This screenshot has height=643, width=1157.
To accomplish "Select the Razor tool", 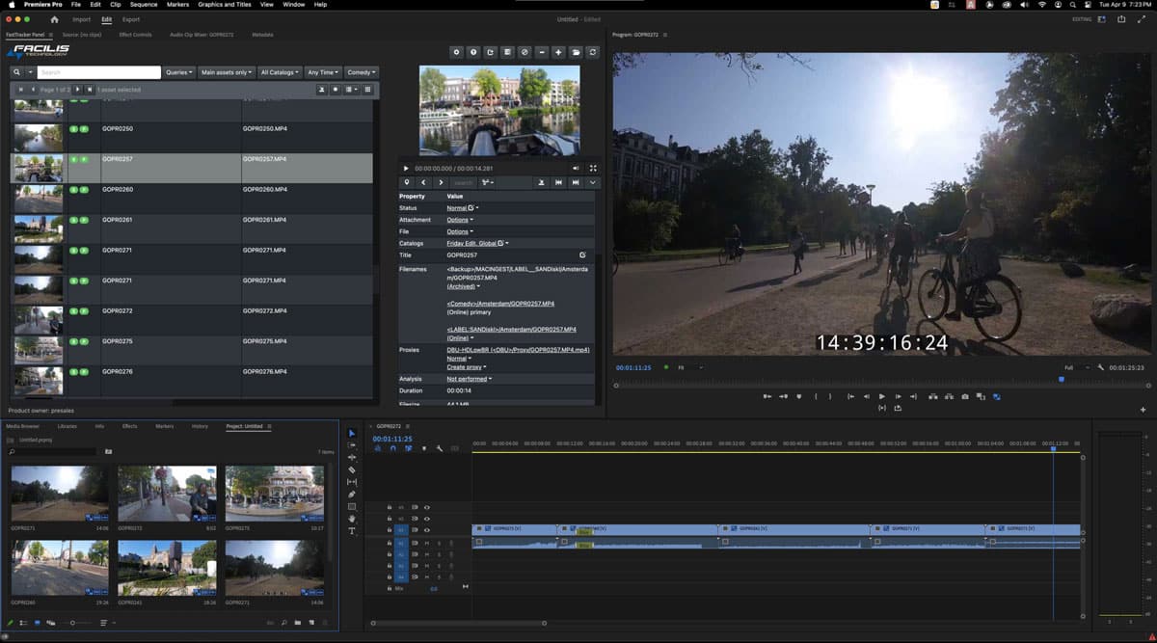I will pos(351,469).
